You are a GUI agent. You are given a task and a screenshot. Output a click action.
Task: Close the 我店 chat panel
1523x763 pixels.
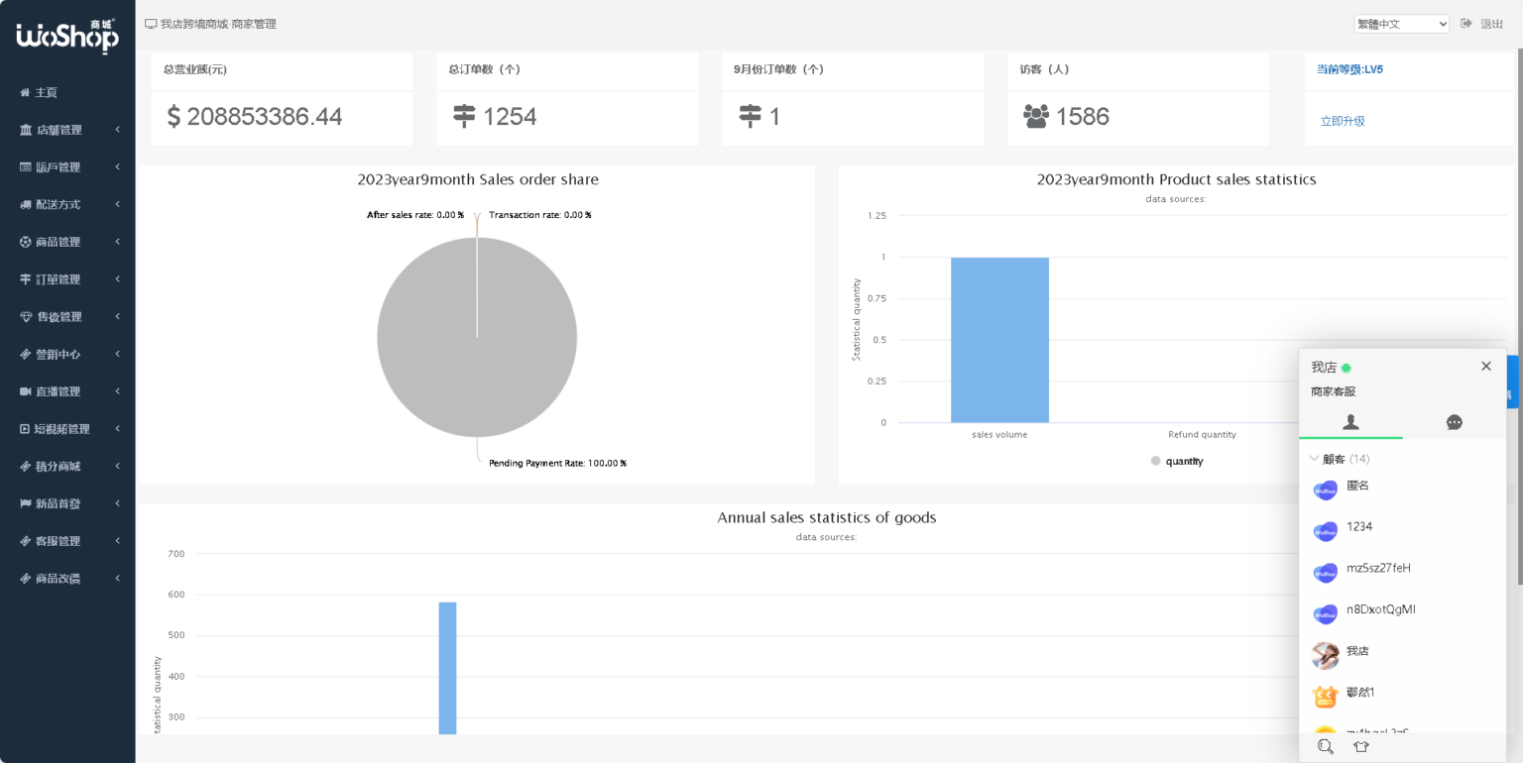(x=1486, y=366)
